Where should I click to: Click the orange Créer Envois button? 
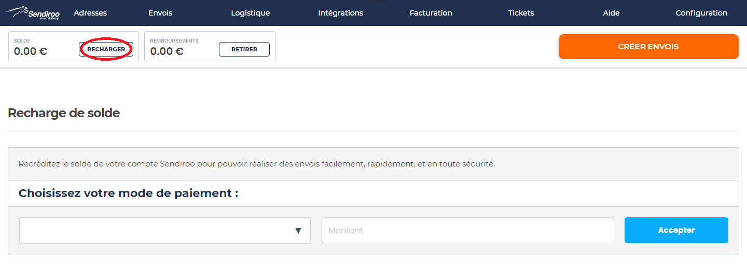648,47
